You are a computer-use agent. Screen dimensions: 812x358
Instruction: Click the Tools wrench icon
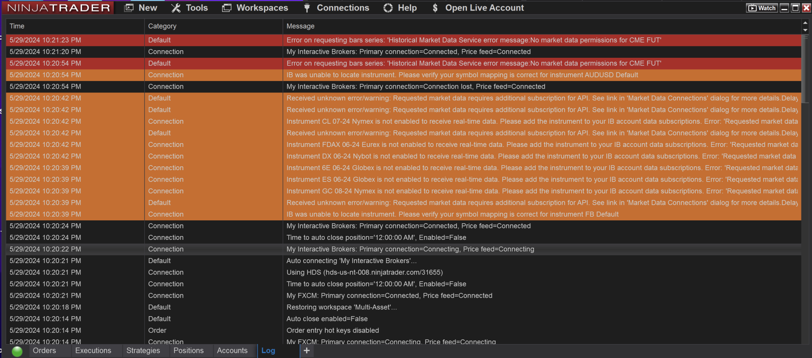point(176,8)
